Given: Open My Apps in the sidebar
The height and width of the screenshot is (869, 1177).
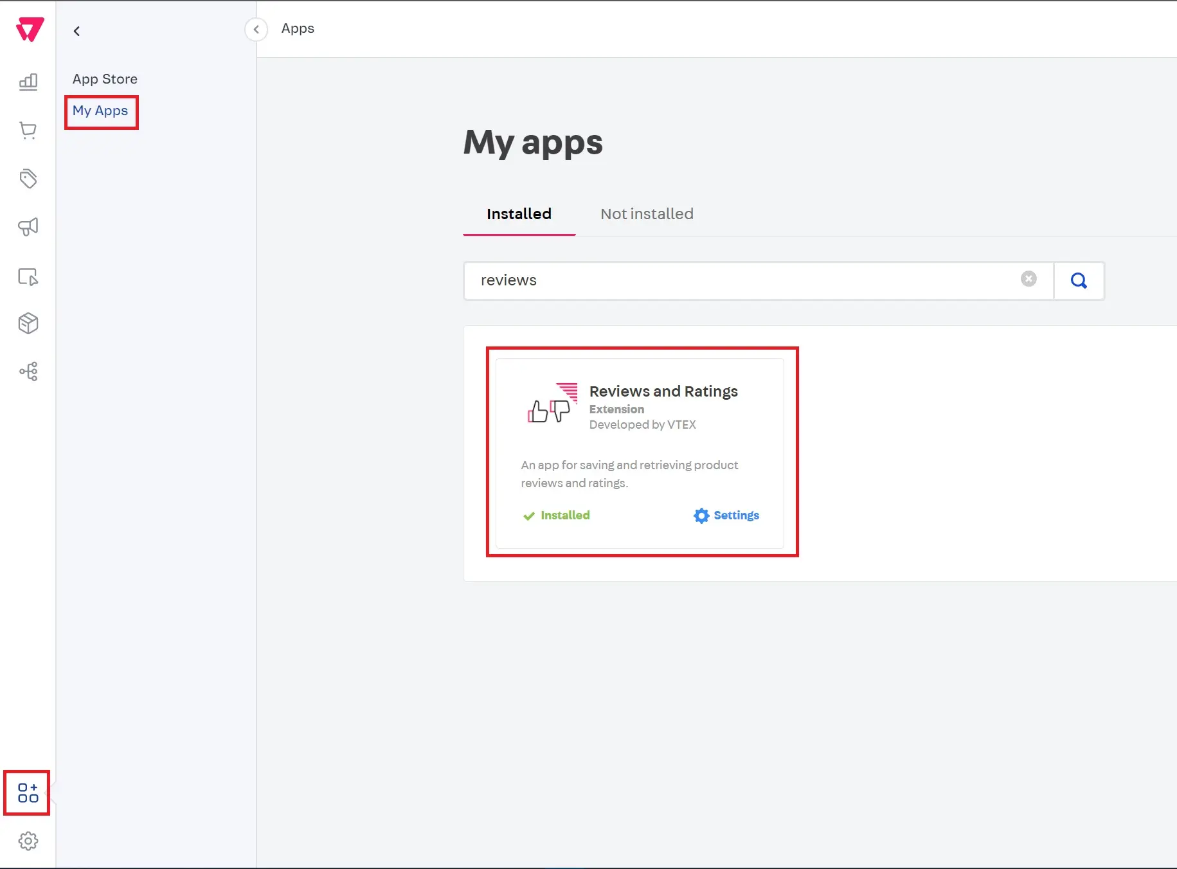Looking at the screenshot, I should [101, 111].
